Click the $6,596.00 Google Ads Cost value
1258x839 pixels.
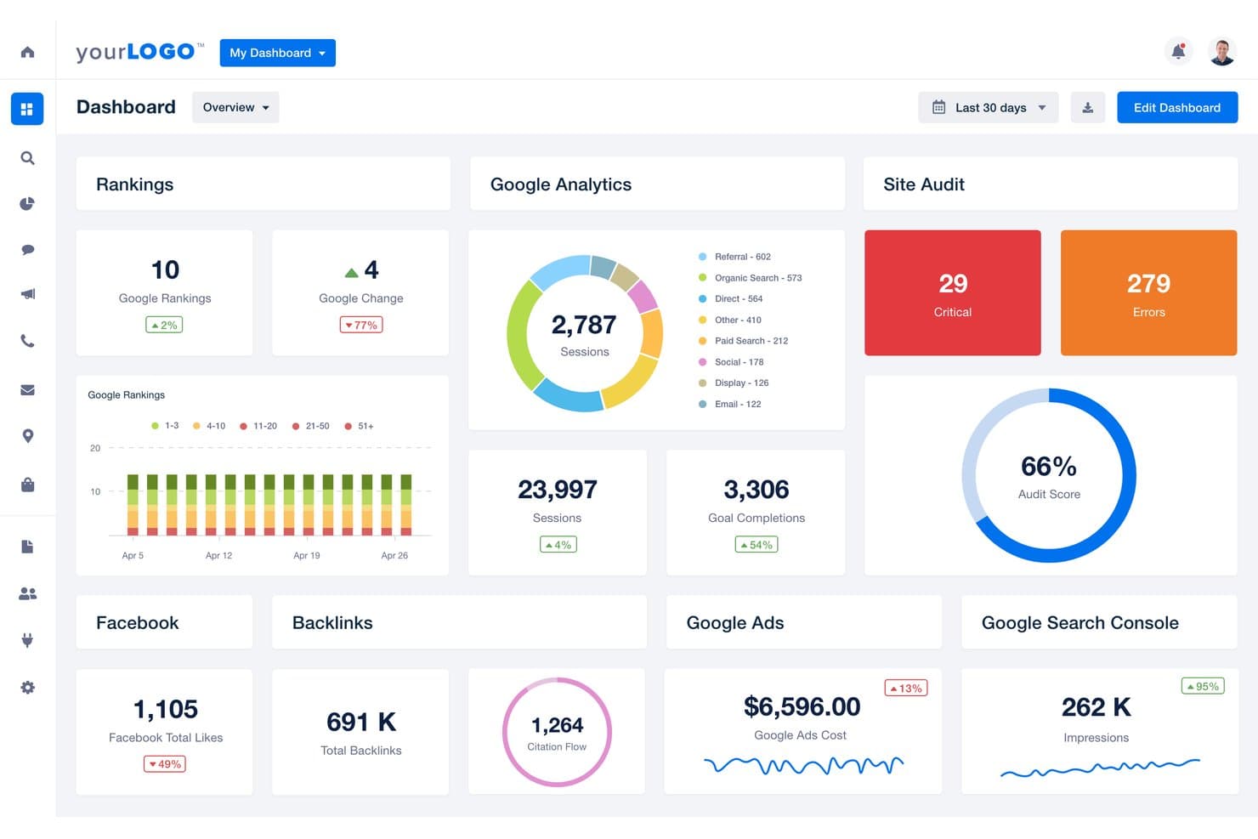click(802, 706)
